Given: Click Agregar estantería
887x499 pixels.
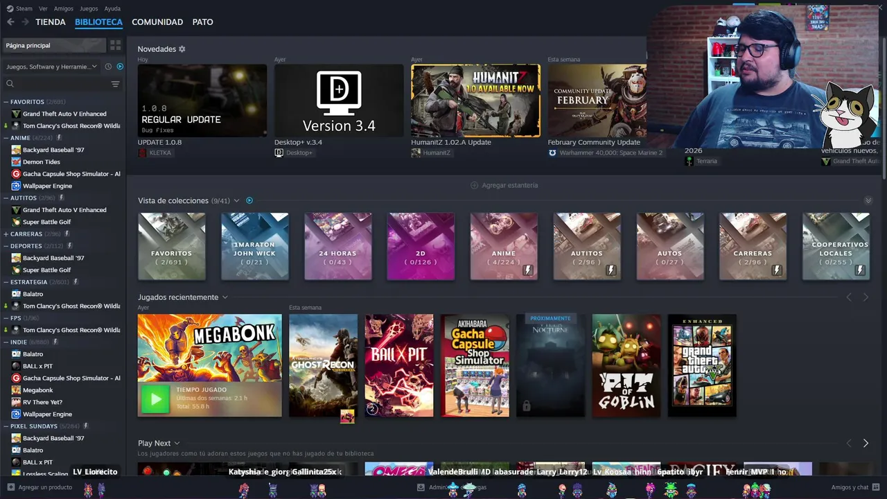Looking at the screenshot, I should pos(504,185).
